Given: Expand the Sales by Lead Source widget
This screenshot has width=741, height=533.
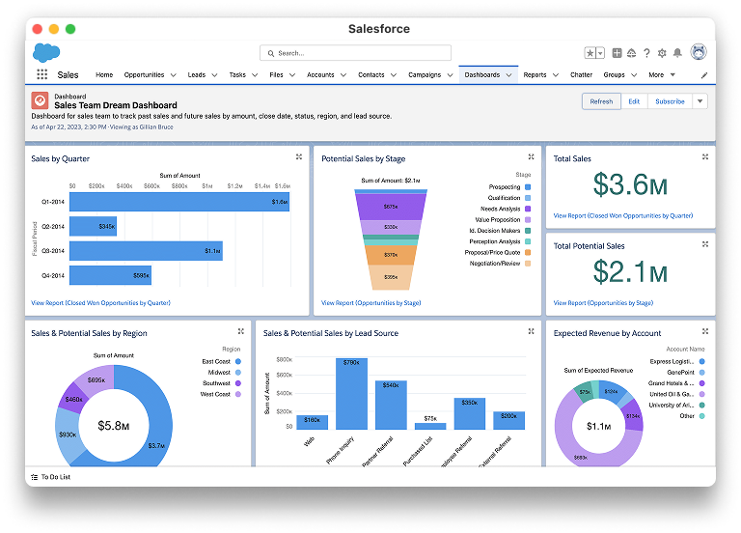Looking at the screenshot, I should click(532, 331).
